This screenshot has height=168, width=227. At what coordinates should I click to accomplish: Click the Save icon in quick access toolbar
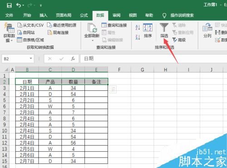coord(9,5)
